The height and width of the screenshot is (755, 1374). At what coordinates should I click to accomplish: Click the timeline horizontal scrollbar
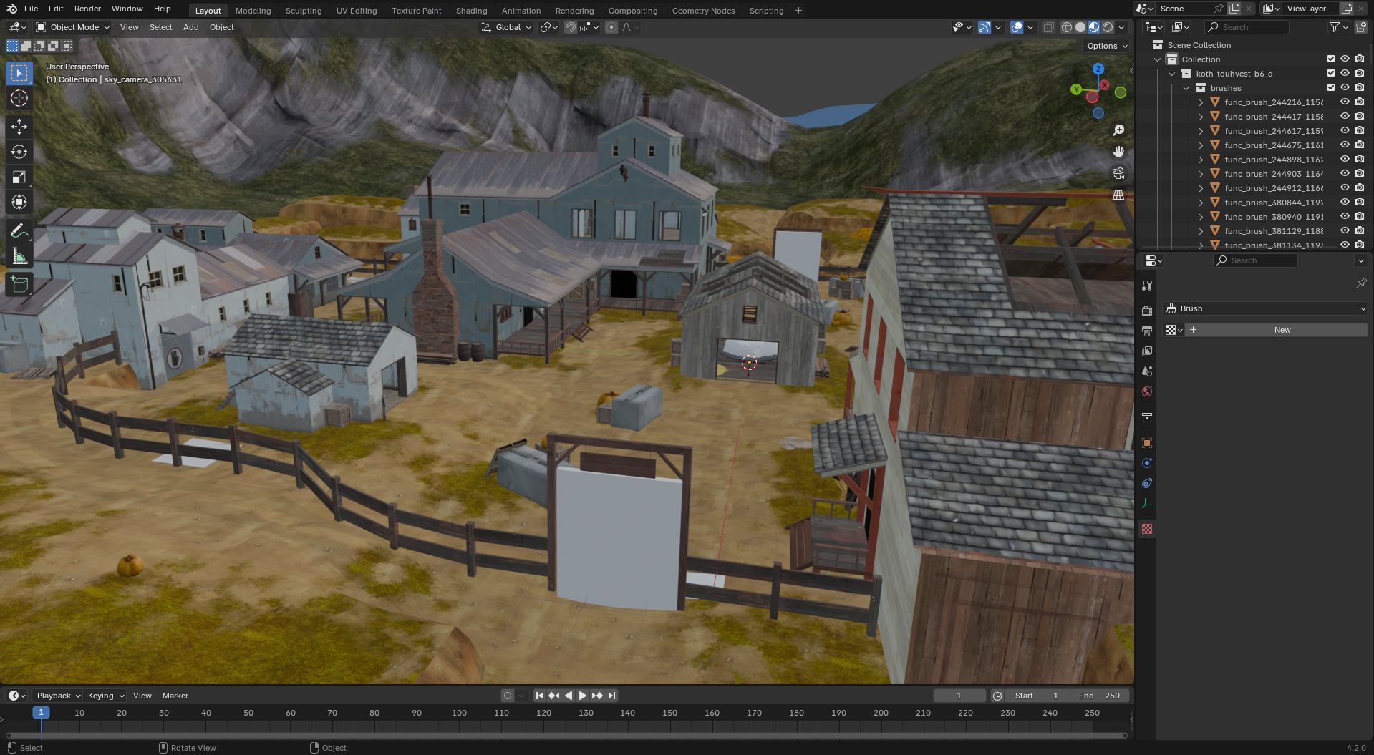[x=566, y=735]
